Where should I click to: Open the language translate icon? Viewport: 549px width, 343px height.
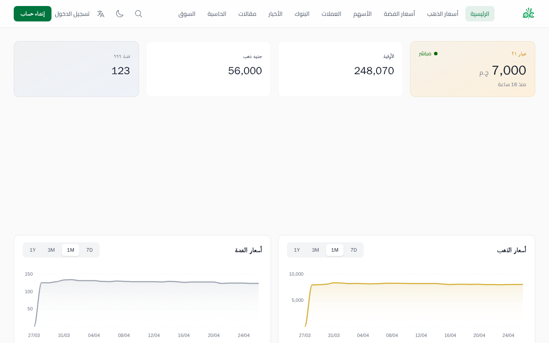pos(101,14)
